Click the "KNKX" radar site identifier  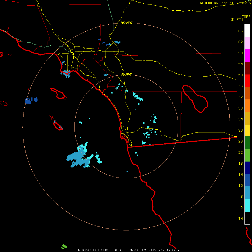click(x=134, y=250)
